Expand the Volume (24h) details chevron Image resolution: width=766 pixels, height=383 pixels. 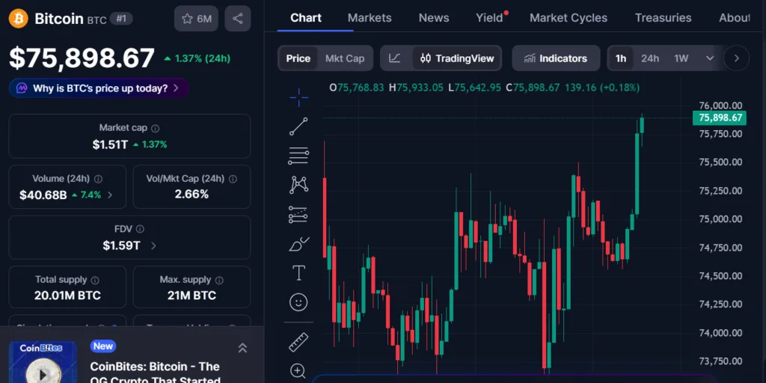tap(110, 195)
